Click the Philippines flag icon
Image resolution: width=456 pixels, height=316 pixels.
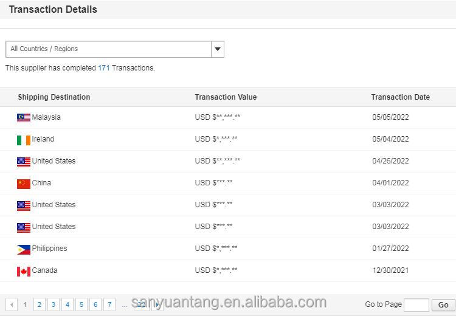pos(24,249)
